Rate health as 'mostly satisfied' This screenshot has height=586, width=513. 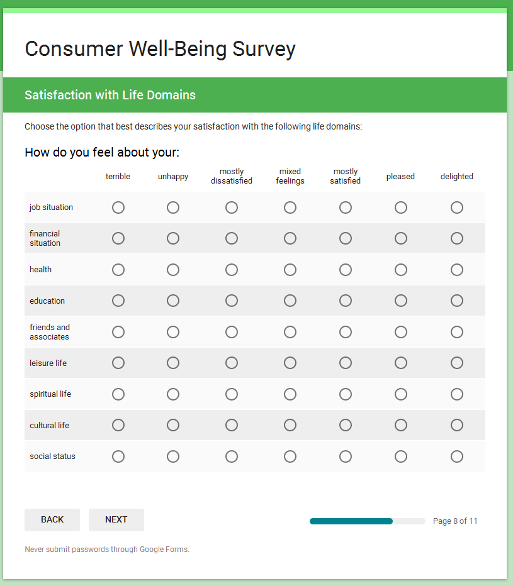pyautogui.click(x=346, y=270)
